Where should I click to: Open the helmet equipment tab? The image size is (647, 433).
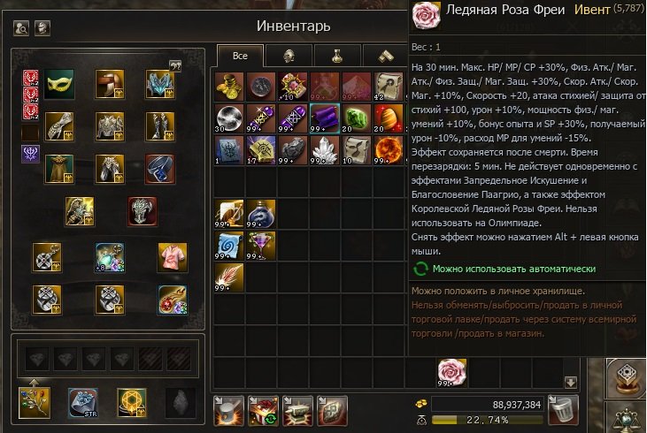pos(289,56)
